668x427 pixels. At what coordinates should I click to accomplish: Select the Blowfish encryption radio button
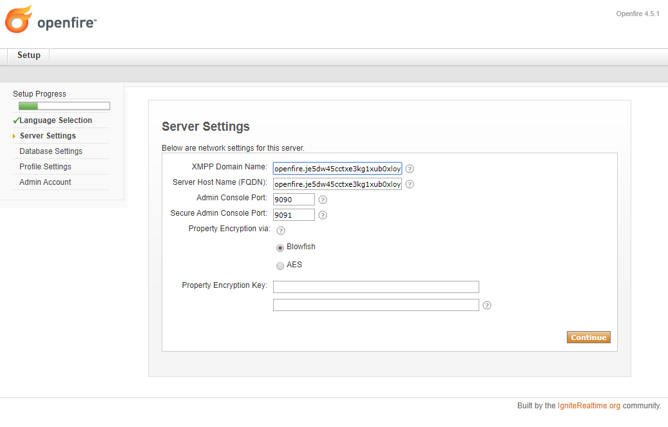[280, 247]
